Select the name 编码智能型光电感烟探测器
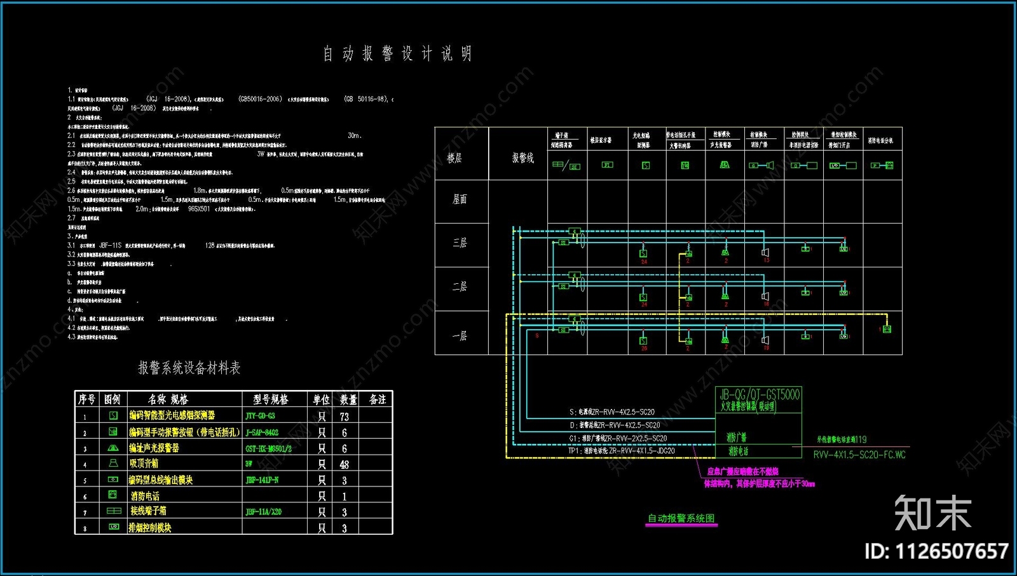This screenshot has width=1017, height=576. pyautogui.click(x=172, y=415)
